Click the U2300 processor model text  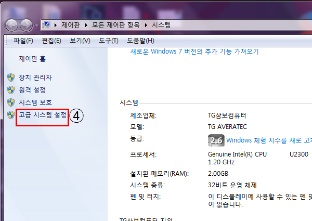tap(299, 154)
